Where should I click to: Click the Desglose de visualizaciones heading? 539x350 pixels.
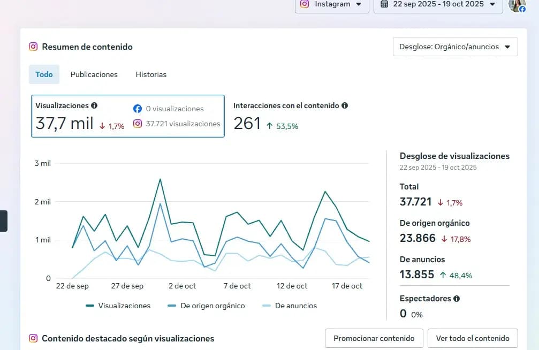click(454, 156)
